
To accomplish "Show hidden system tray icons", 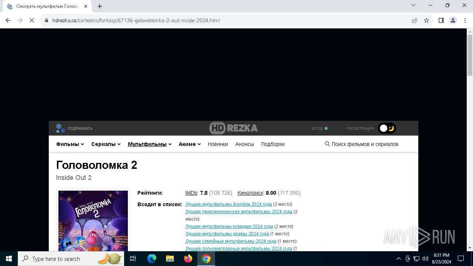I will pos(398,259).
